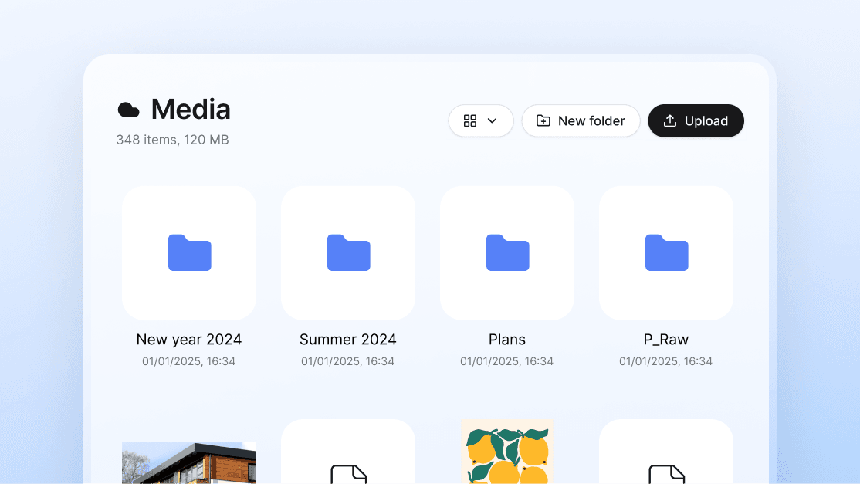Screen dimensions: 860x484
Task: Open the building photo thumbnail
Action: point(189,462)
